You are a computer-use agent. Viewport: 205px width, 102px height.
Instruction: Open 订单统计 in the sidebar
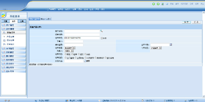(x=10, y=44)
